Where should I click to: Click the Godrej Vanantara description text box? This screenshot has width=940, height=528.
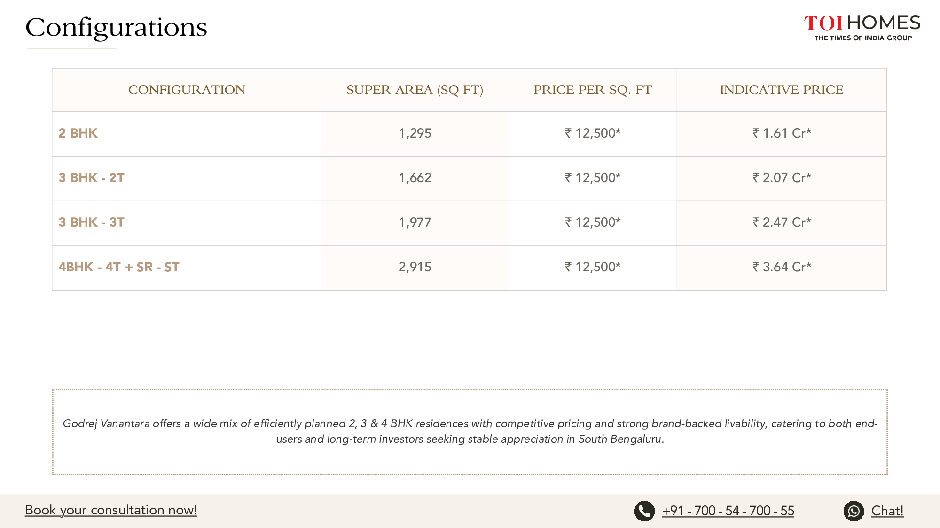[470, 432]
